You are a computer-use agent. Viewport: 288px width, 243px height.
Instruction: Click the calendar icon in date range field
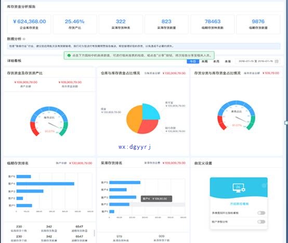click(x=276, y=61)
